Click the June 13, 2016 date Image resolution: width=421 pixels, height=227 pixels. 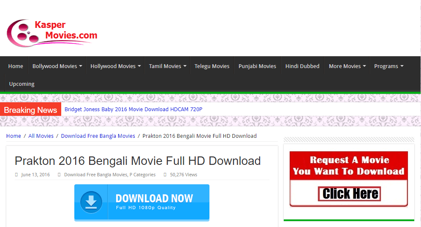pos(35,175)
